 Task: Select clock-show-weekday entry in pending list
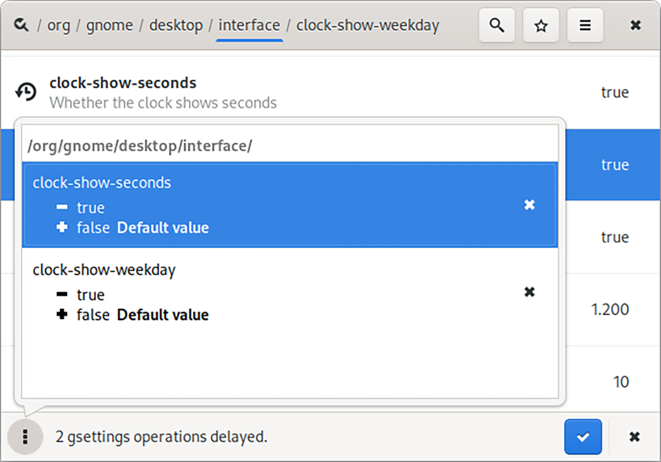[x=263, y=292]
